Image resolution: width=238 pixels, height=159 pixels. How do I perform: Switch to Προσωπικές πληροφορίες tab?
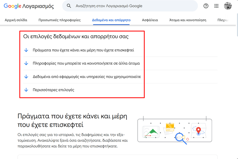[x=60, y=20]
